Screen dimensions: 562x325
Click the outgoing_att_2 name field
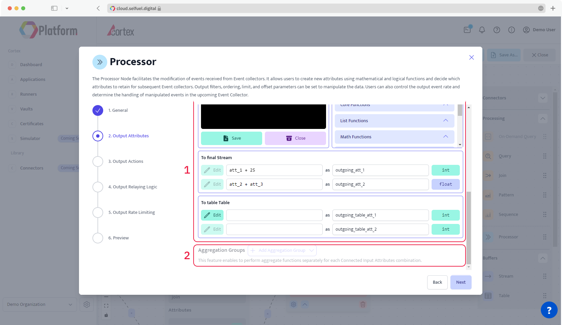(x=380, y=184)
